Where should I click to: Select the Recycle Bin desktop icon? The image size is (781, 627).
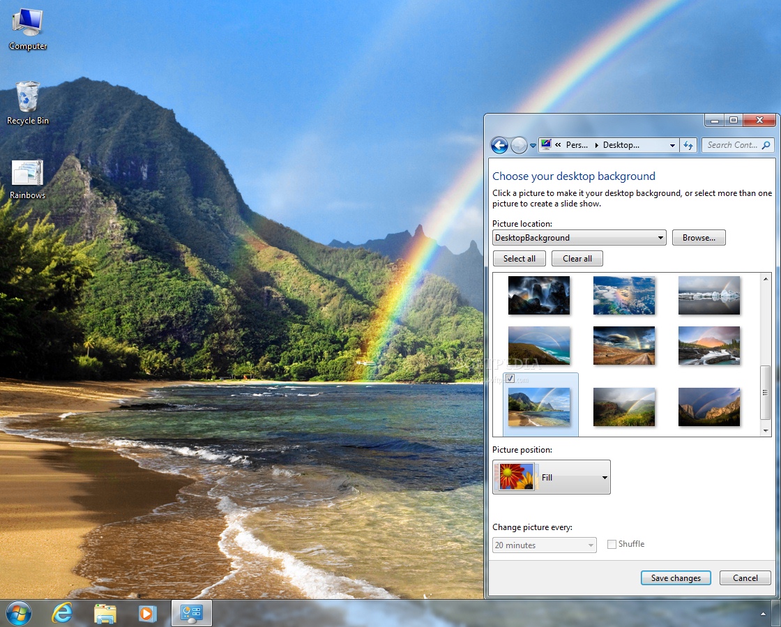[28, 104]
